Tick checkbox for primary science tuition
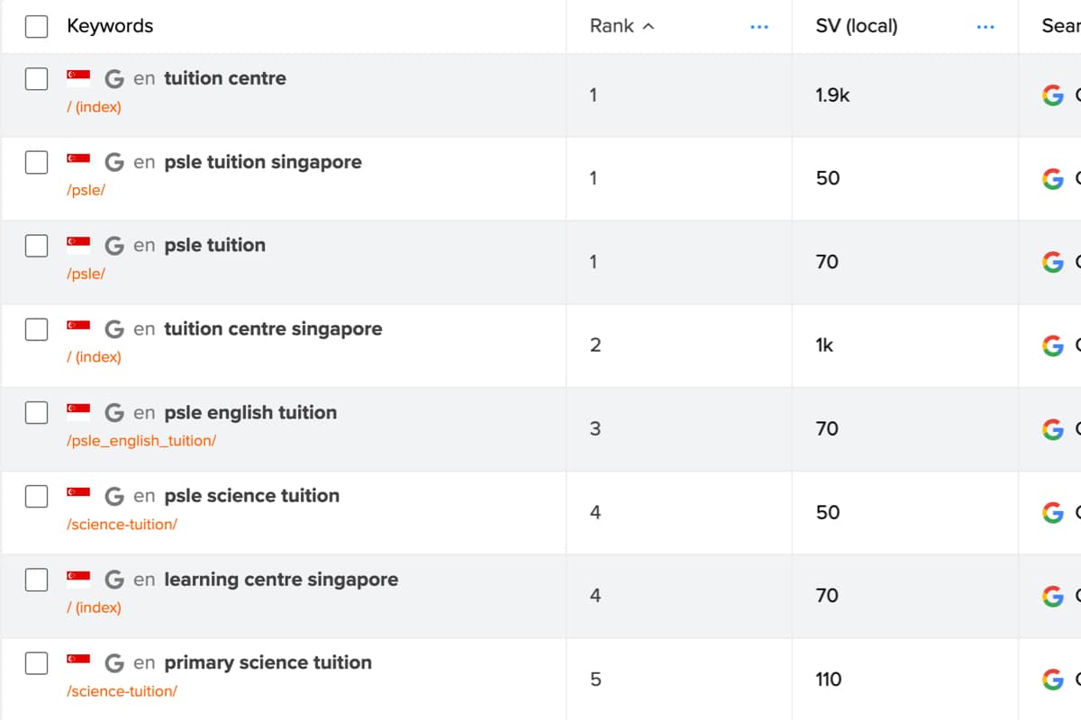This screenshot has width=1081, height=720. pyautogui.click(x=36, y=663)
